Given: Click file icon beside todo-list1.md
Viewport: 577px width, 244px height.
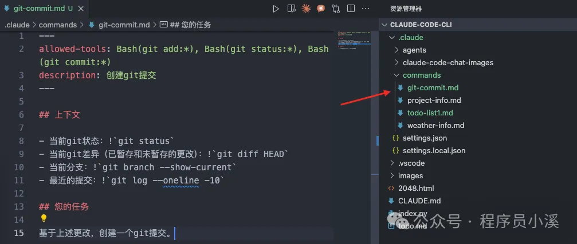Looking at the screenshot, I should pos(401,113).
